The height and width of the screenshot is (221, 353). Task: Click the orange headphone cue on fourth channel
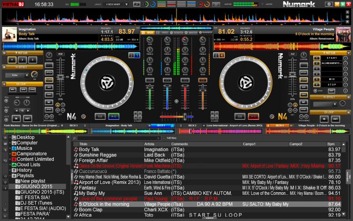pos(203,80)
